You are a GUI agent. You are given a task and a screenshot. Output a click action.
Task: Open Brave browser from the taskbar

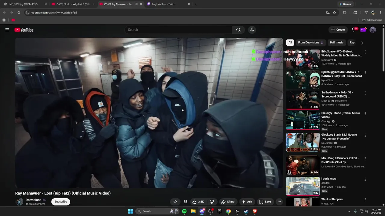[x=255, y=211]
